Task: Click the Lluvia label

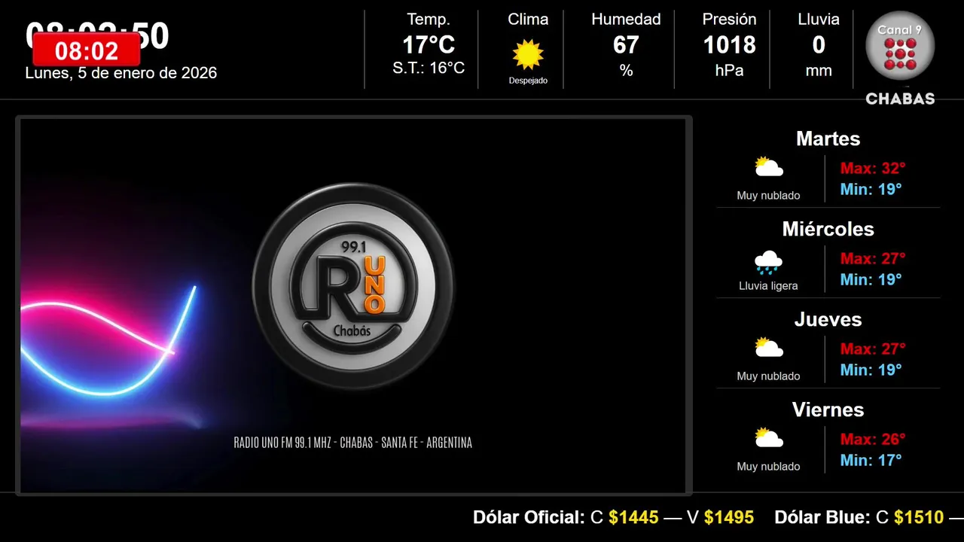Action: click(819, 20)
